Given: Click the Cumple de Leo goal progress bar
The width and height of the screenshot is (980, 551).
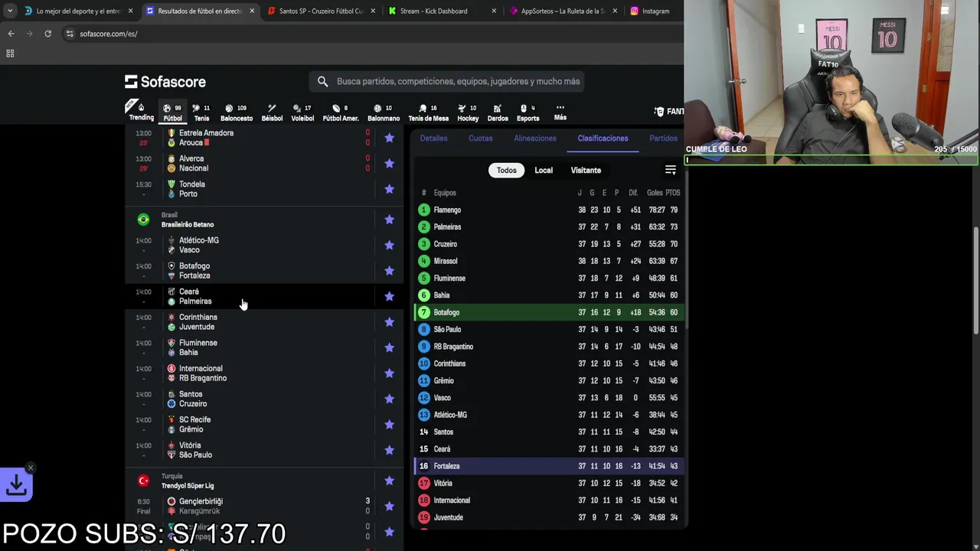Looking at the screenshot, I should (831, 160).
